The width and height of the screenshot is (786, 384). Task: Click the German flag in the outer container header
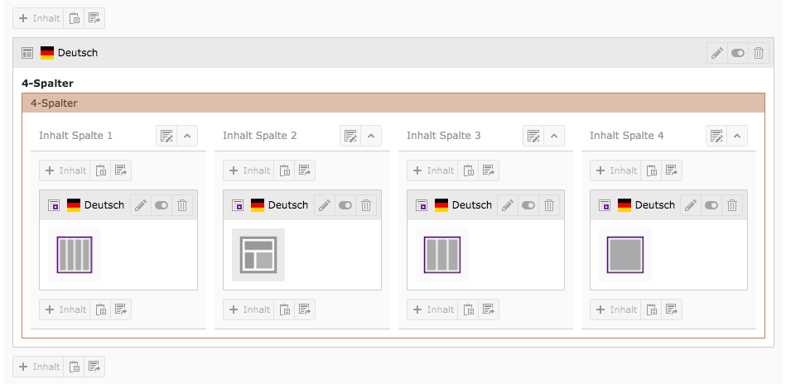tap(47, 53)
